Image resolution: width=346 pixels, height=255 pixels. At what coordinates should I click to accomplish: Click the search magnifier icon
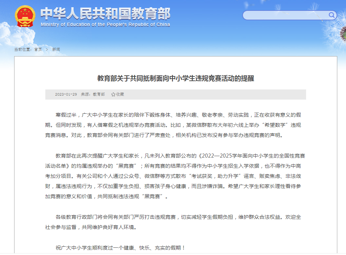tap(331, 15)
